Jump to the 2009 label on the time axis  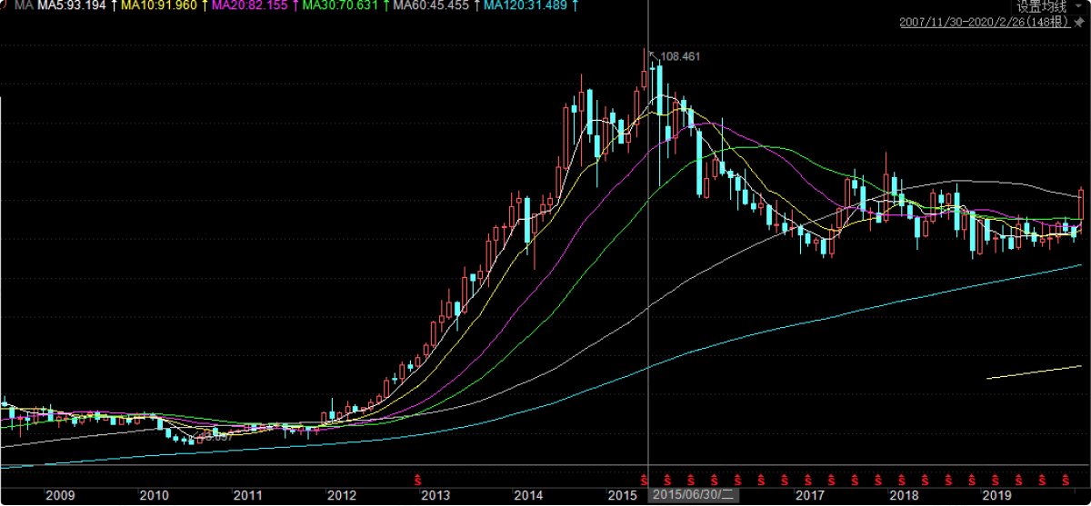pos(60,496)
